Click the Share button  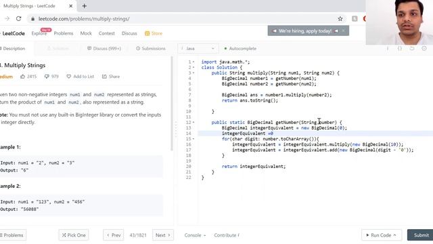pos(111,77)
